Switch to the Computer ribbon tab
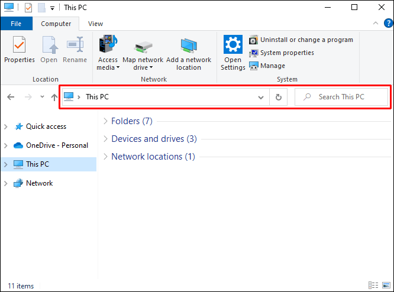 coord(56,24)
